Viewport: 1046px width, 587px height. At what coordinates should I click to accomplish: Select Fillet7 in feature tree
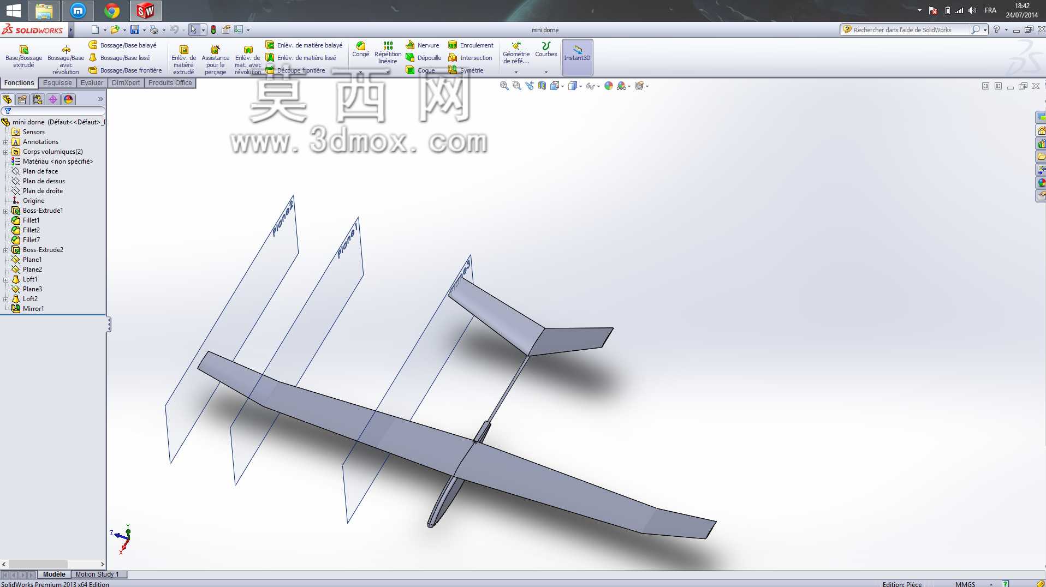tap(31, 240)
